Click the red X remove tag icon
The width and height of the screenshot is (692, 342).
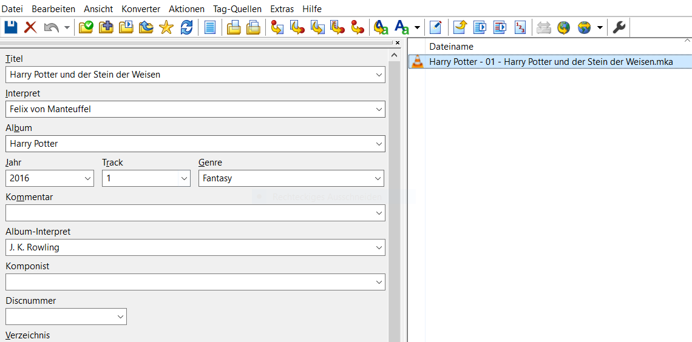(30, 27)
